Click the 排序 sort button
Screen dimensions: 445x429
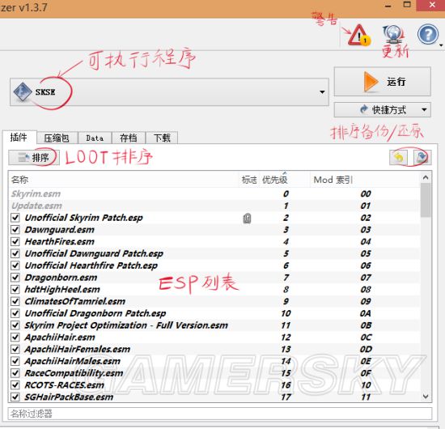(x=34, y=157)
